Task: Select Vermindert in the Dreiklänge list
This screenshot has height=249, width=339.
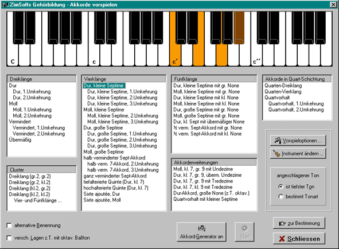Action: 20,122
